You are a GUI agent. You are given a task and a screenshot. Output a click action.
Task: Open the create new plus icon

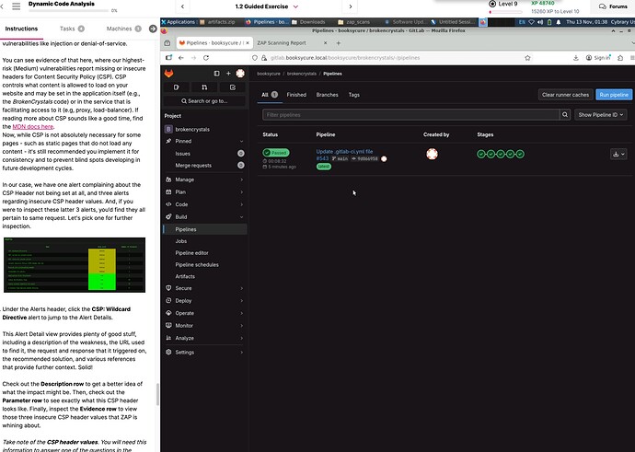(228, 73)
